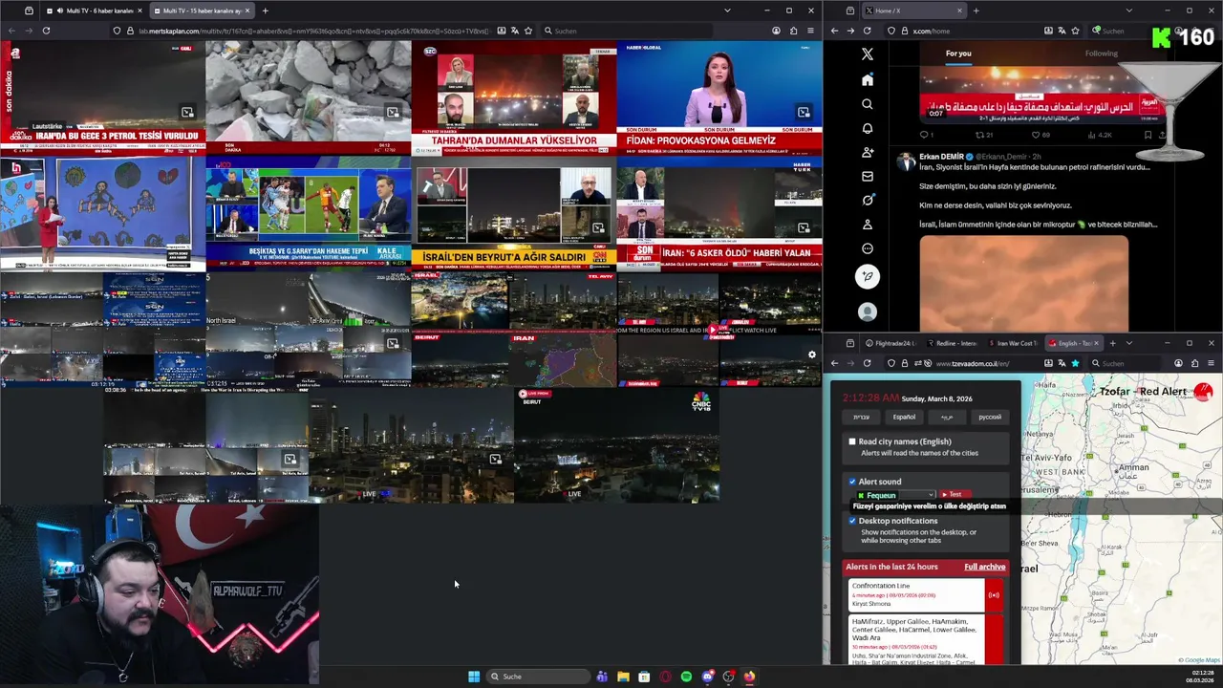Switch to For you tab on X
Viewport: 1223px width, 688px height.
pos(958,54)
